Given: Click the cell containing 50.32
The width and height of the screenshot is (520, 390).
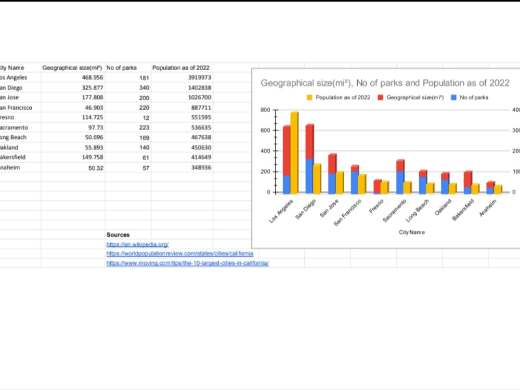Looking at the screenshot, I should 73,167.
